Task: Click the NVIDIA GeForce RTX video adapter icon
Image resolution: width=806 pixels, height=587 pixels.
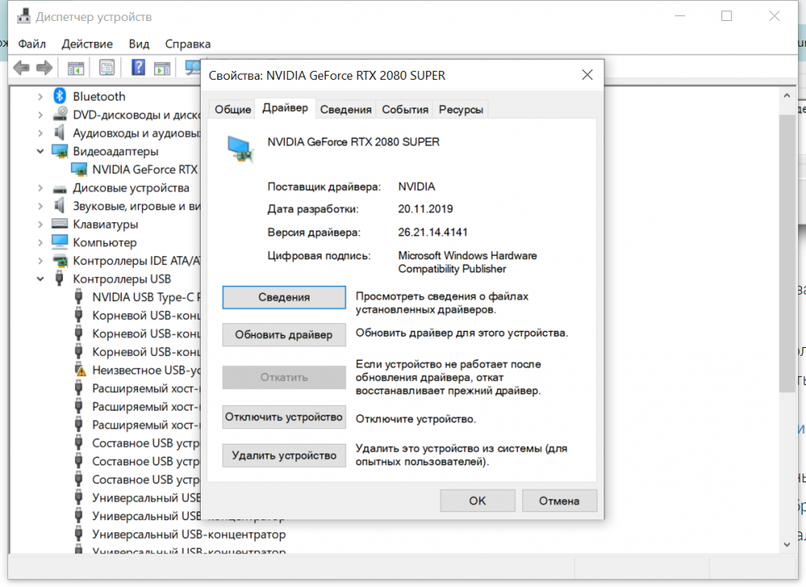Action: pyautogui.click(x=79, y=169)
